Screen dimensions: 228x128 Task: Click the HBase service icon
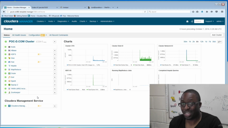pyautogui.click(x=9, y=50)
